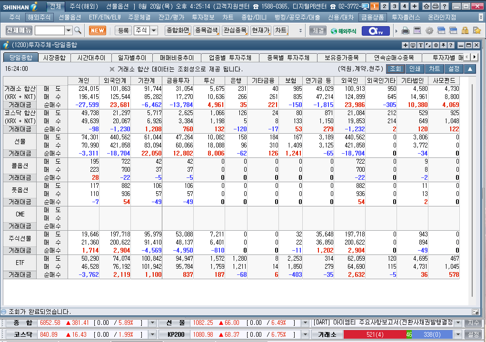Switch to virtual screen 3
This screenshot has height=342, width=486.
click(x=395, y=6)
